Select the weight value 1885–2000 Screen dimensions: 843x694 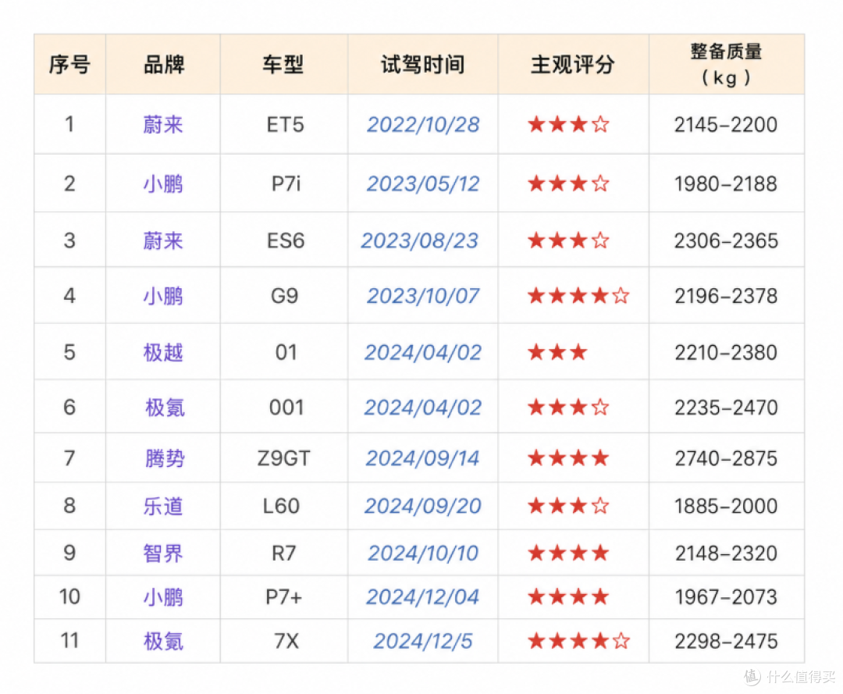click(726, 506)
